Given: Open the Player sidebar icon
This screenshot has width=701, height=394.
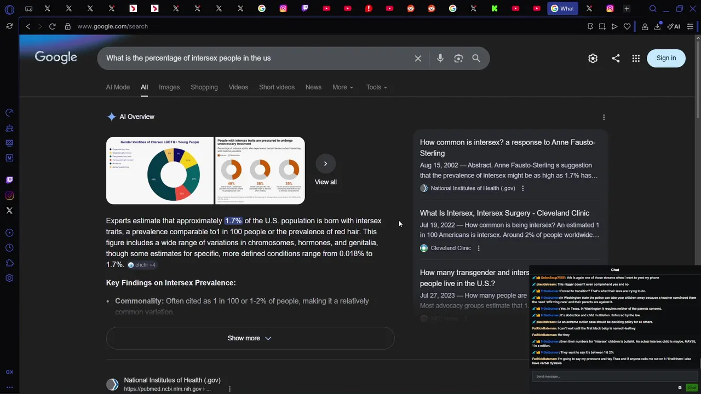Looking at the screenshot, I should point(9,233).
